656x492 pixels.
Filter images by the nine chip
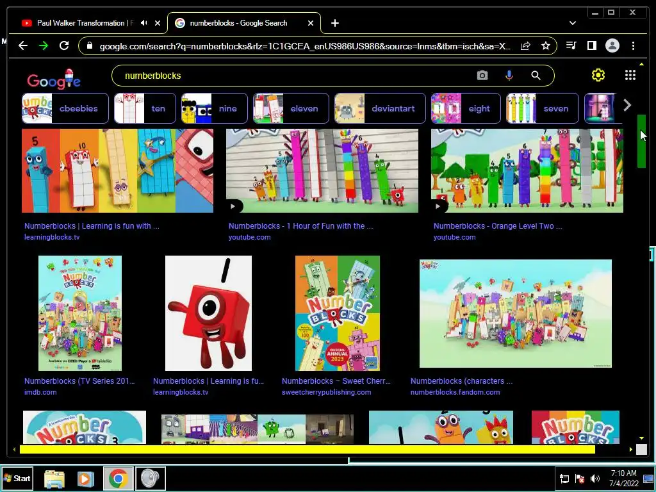pyautogui.click(x=214, y=108)
